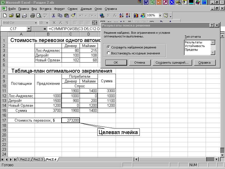Switch to the Рис2.2 sheet tab
Screen dimensions: 225x169
coord(25,159)
